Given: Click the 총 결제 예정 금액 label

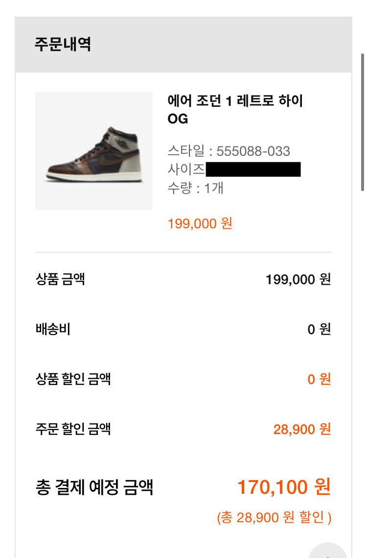Looking at the screenshot, I should click(x=94, y=488).
